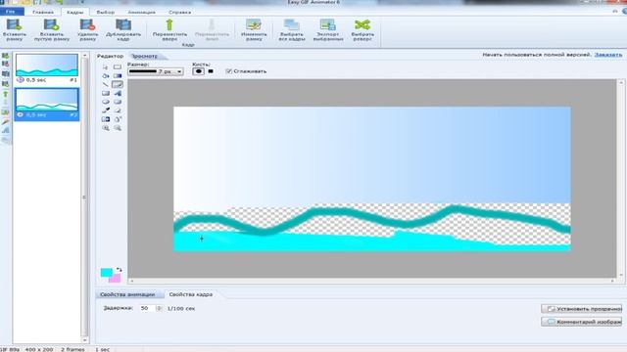Select the paint bucket fill tool
This screenshot has height=352, width=627.
click(106, 76)
